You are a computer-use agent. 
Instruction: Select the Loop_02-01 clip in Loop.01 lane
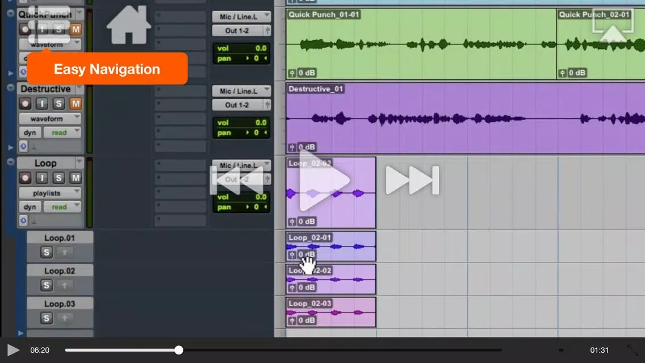click(330, 246)
